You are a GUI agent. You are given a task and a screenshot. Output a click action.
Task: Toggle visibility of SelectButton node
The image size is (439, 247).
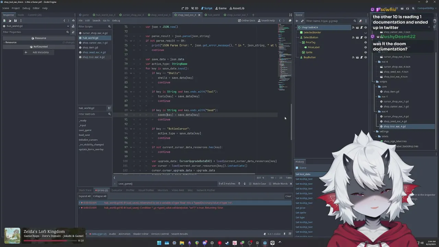click(365, 37)
